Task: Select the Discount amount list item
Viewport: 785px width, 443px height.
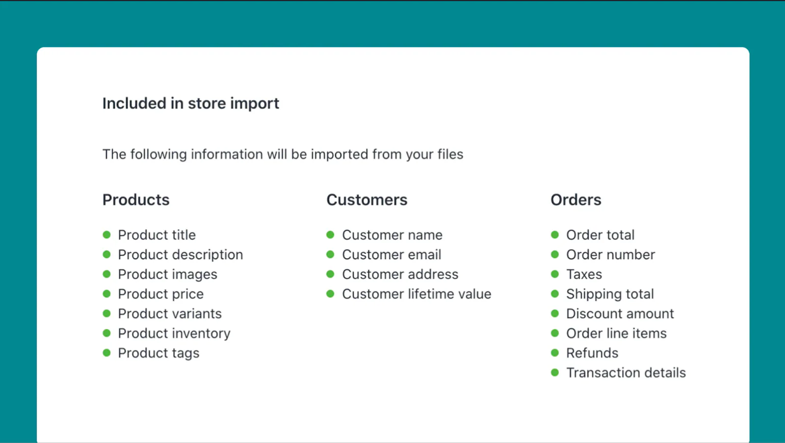Action: click(620, 313)
